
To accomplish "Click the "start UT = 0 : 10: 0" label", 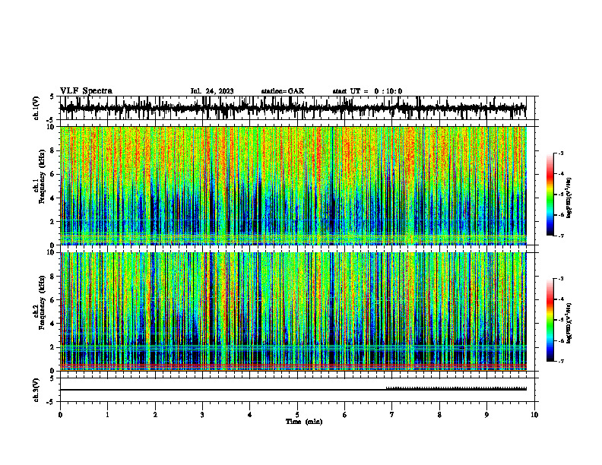I will pyautogui.click(x=367, y=91).
